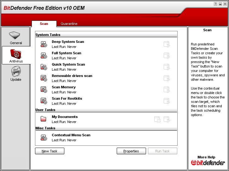Switch to the Quarantine tab
229x171 pixels.
[x=69, y=24]
